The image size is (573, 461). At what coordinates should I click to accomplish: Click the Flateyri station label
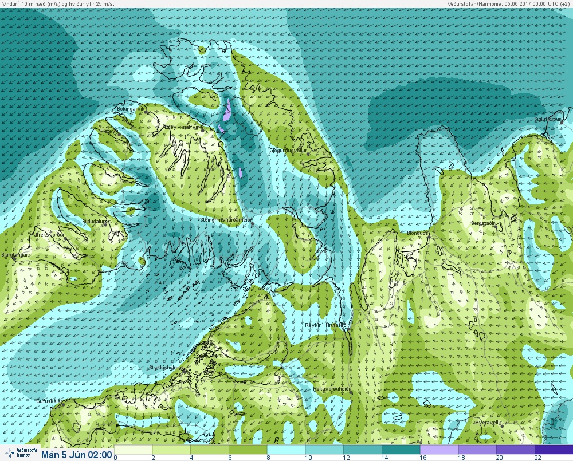[109, 131]
